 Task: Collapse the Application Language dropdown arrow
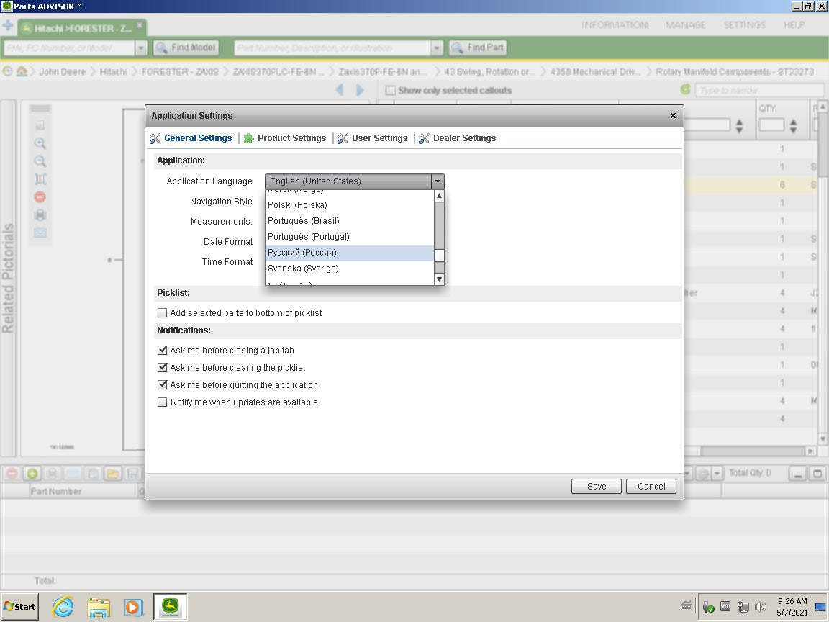(x=437, y=181)
